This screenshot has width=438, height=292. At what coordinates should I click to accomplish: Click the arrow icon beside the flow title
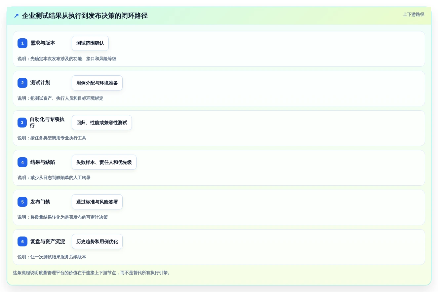[16, 16]
